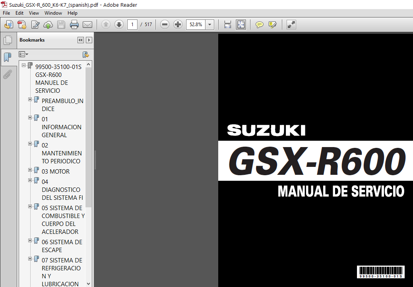Add a sticky note comment icon

point(260,25)
